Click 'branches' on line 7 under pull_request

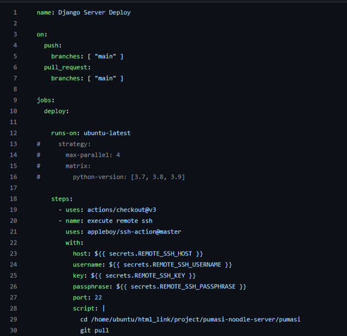pyautogui.click(x=65, y=78)
